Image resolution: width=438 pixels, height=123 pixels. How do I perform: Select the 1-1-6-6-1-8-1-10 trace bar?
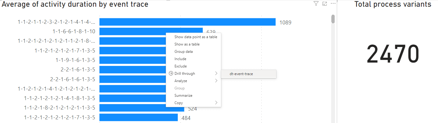133,31
